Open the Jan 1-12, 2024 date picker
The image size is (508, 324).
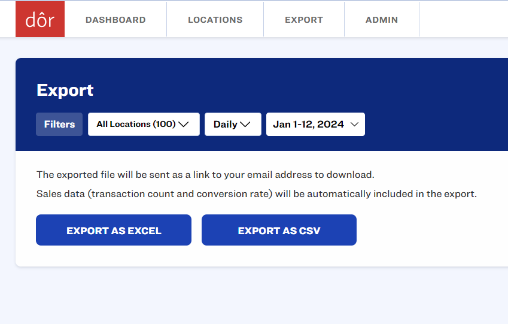pyautogui.click(x=315, y=125)
